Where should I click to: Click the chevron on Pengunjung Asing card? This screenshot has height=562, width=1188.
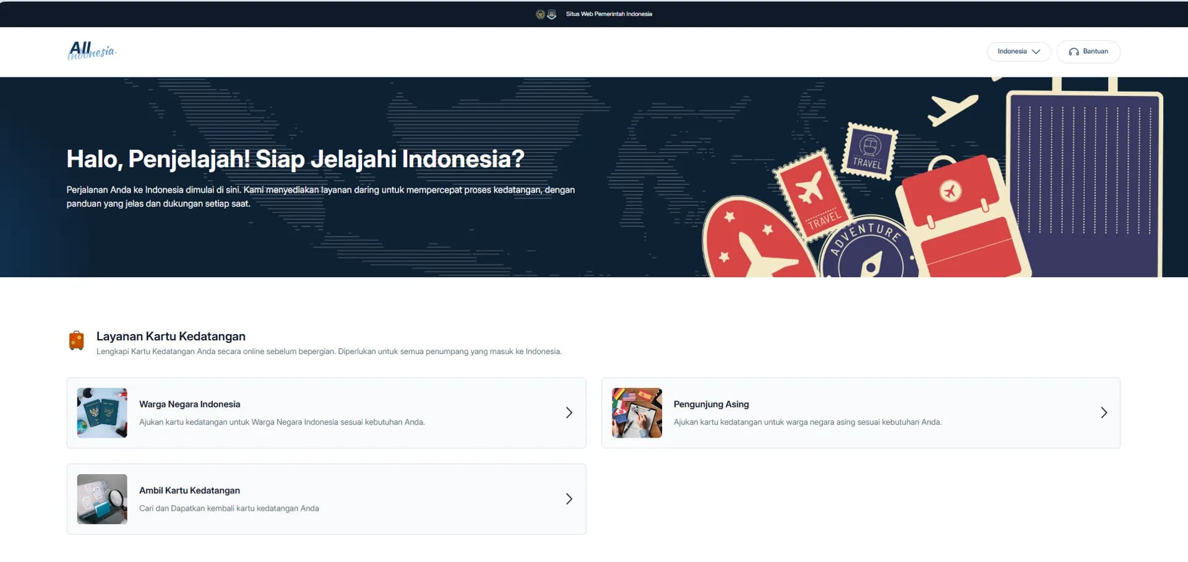pos(1103,413)
